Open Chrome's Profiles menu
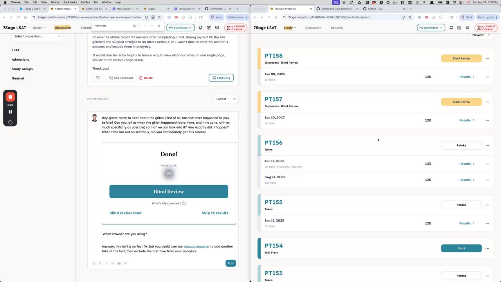The image size is (501, 282). [x=85, y=2]
